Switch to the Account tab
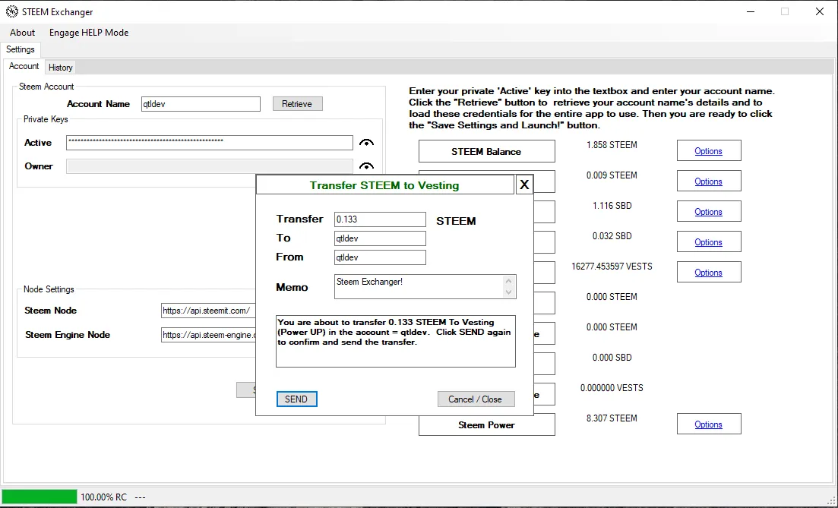The height and width of the screenshot is (508, 838). click(24, 66)
